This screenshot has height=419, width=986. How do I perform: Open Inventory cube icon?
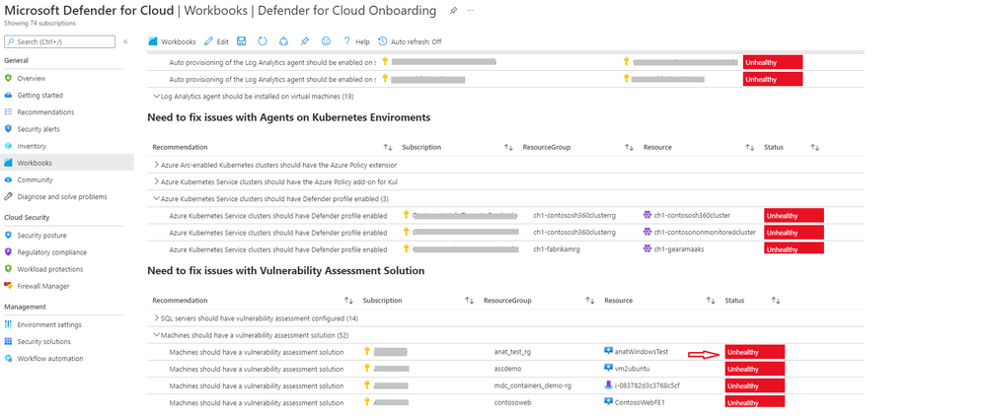click(8, 146)
